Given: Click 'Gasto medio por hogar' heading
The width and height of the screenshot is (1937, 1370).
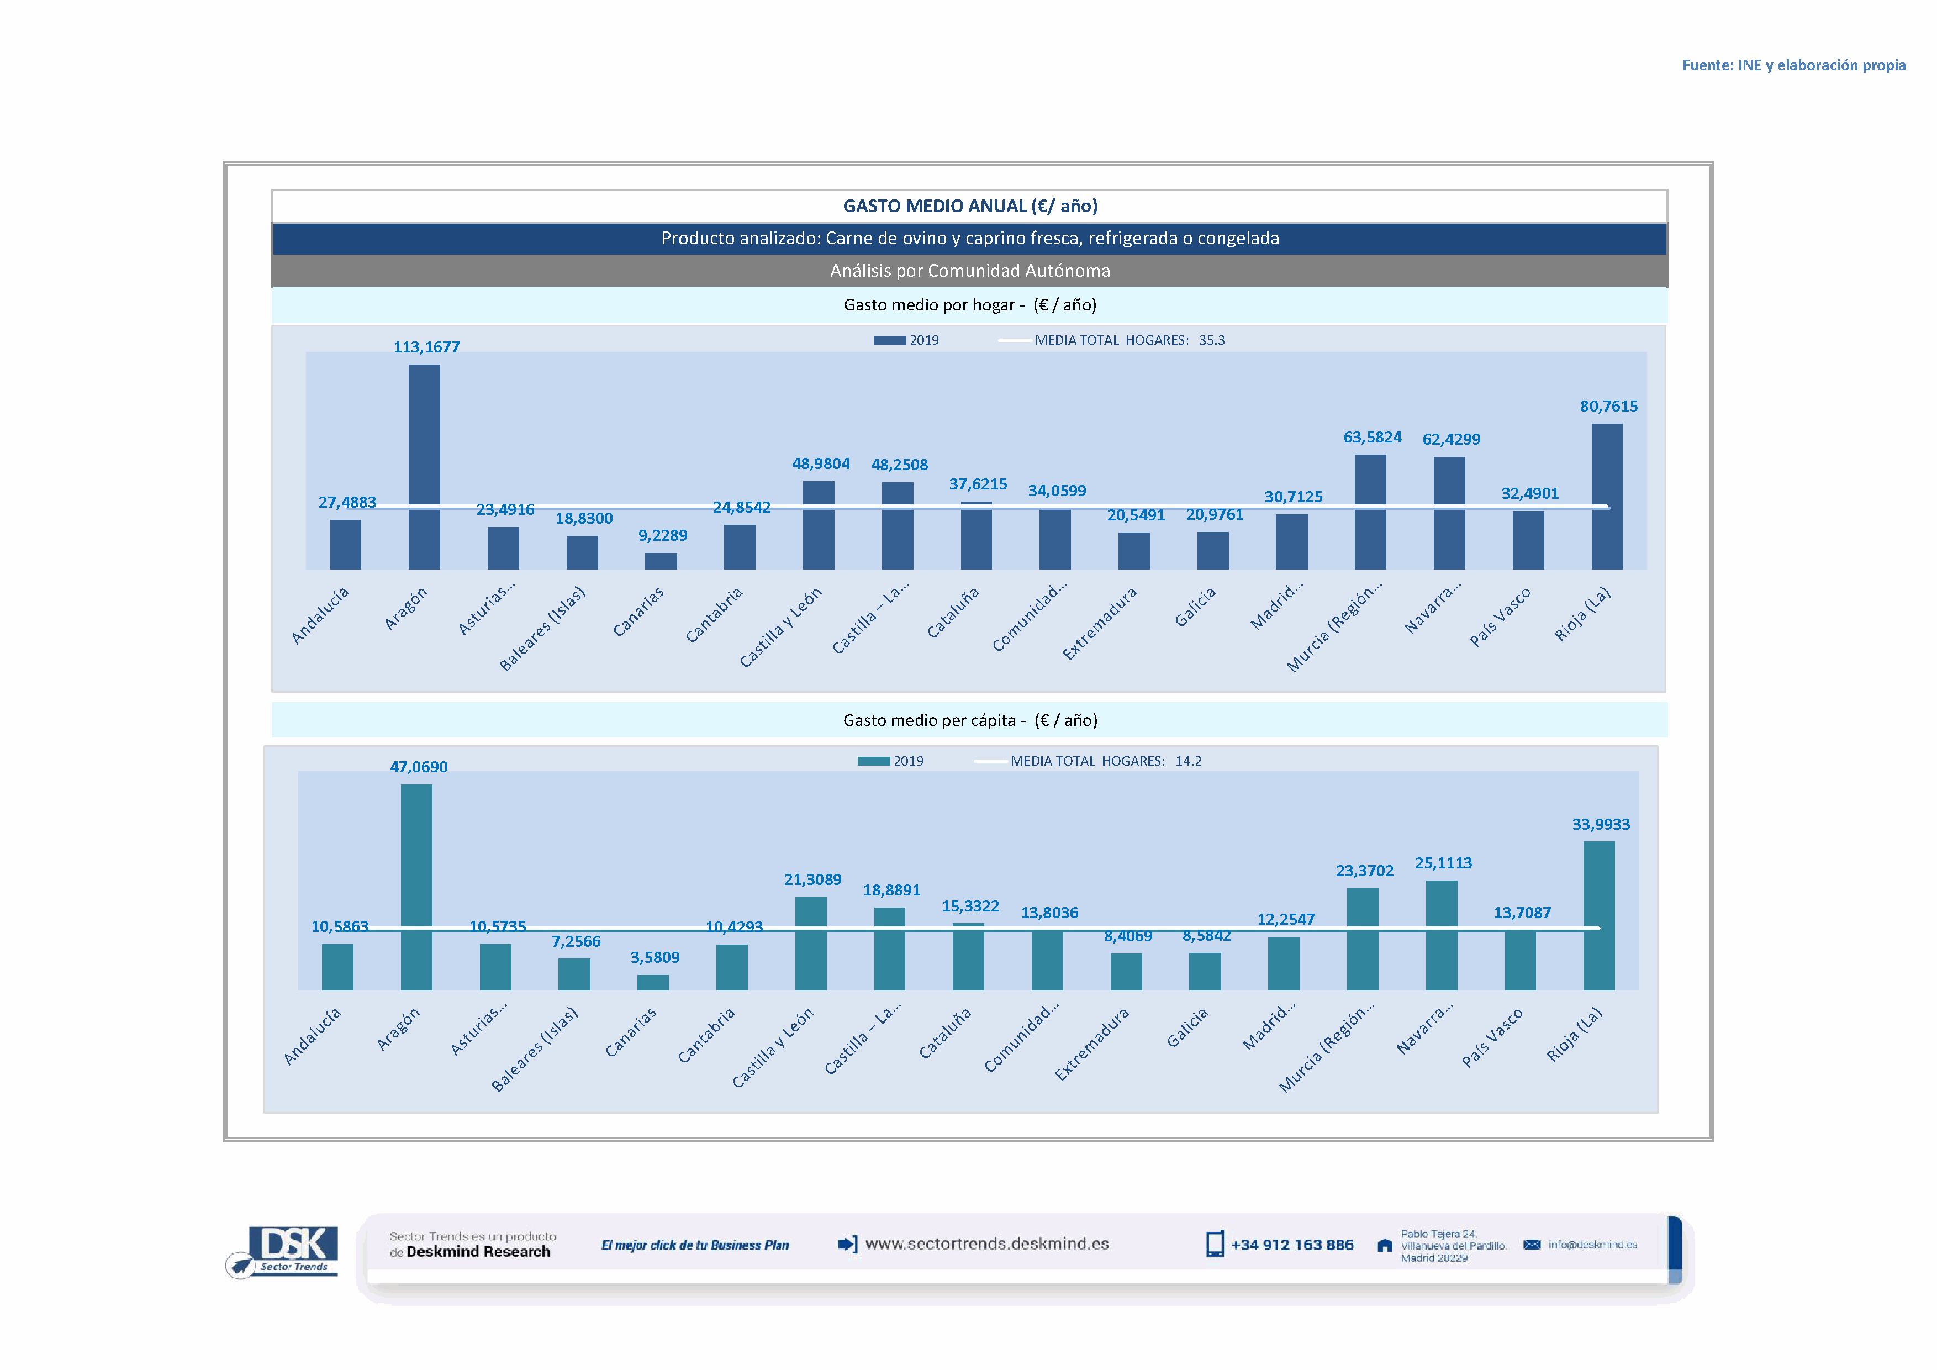Looking at the screenshot, I should coord(969,305).
